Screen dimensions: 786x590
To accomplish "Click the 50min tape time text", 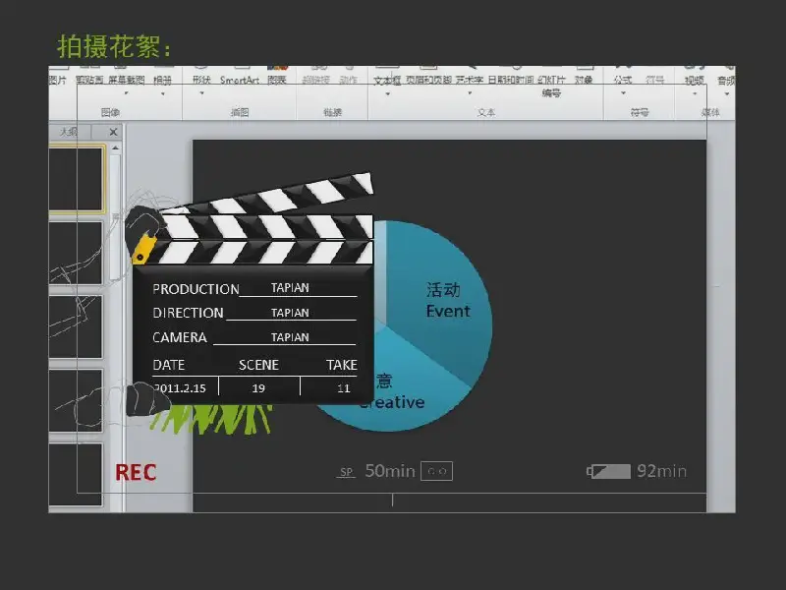I will pyautogui.click(x=390, y=471).
